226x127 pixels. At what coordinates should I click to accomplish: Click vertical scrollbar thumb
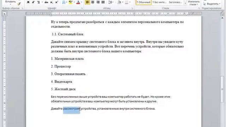click(222, 89)
